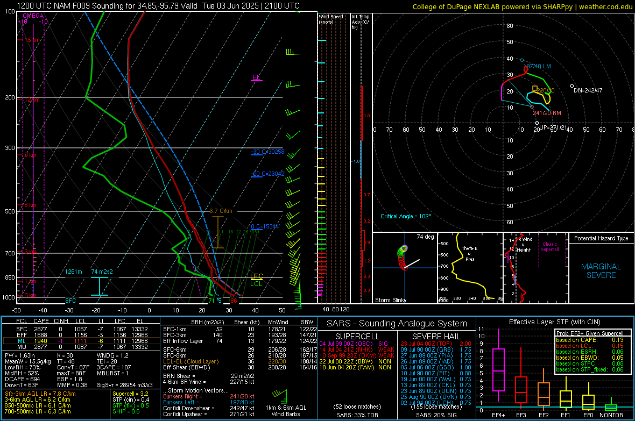The height and width of the screenshot is (421, 635).
Task: Click the '241/20 RM' hodograph label
Action: 547,113
